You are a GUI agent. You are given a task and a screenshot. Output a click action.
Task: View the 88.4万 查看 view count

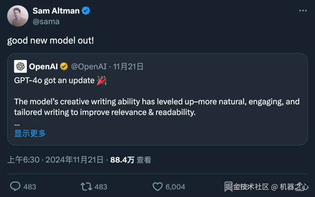[130, 160]
